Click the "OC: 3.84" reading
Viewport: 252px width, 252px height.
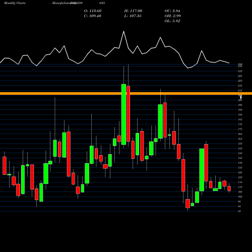click(x=172, y=11)
